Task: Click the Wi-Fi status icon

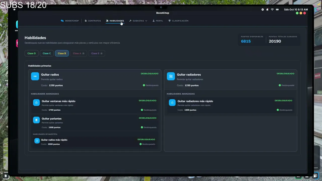Action: pyautogui.click(x=272, y=10)
